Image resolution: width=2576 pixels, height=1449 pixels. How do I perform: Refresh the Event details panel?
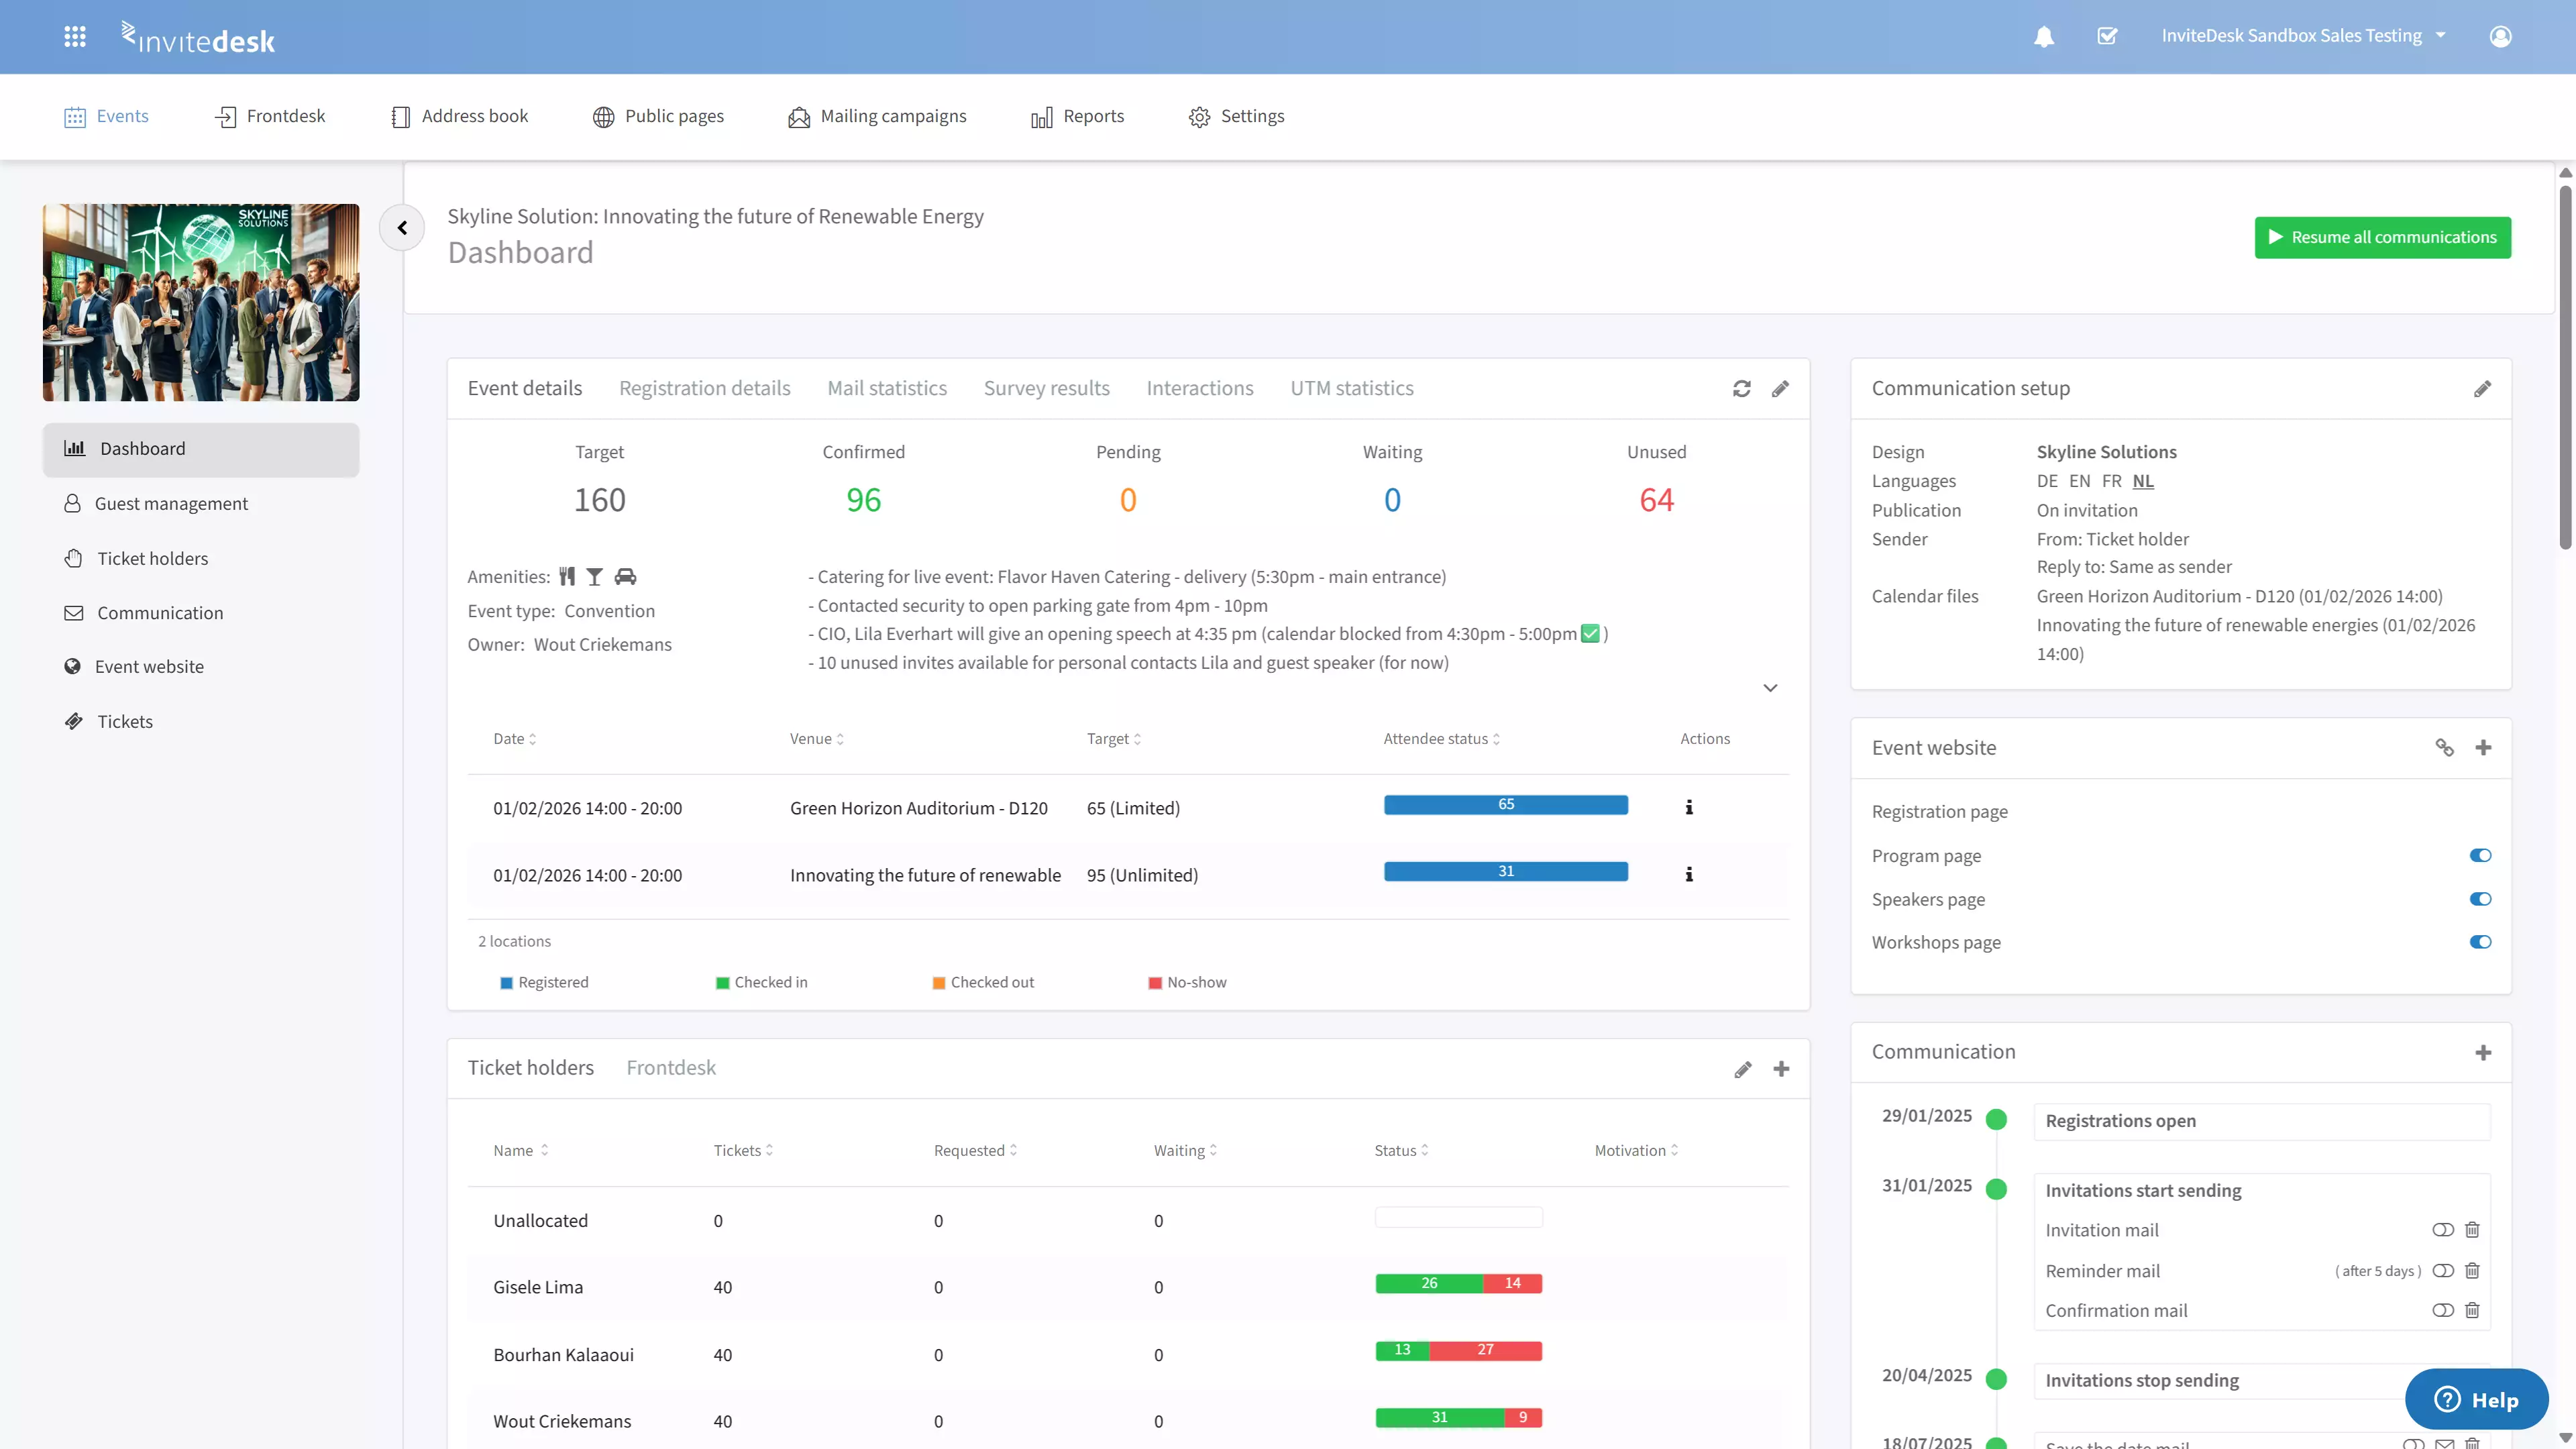(x=1741, y=389)
